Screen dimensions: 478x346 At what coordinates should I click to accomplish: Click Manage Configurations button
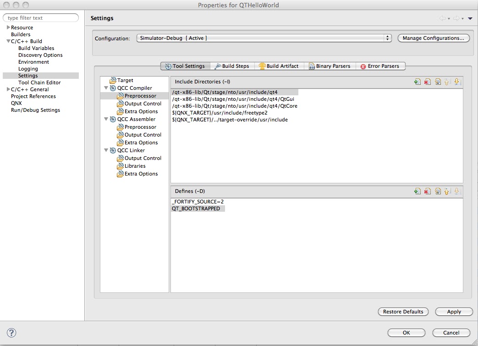(434, 38)
